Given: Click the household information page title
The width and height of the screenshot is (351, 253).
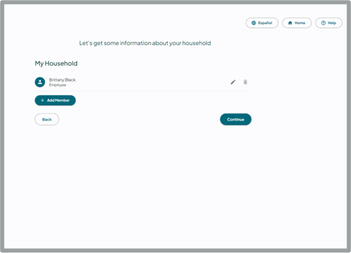Looking at the screenshot, I should (145, 43).
